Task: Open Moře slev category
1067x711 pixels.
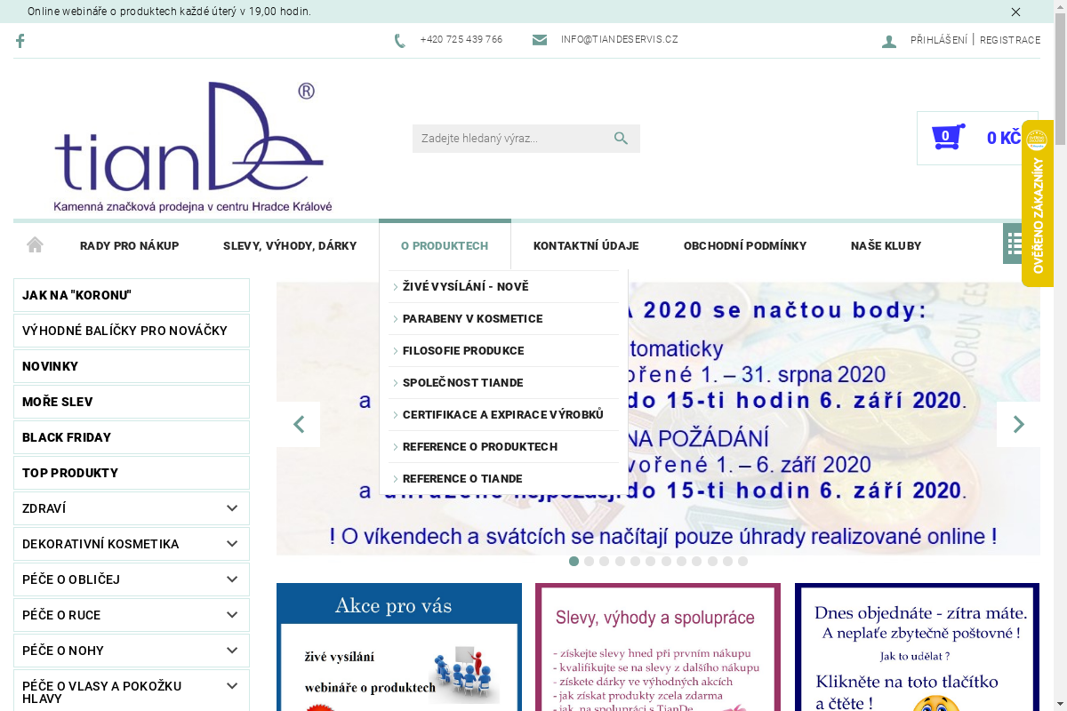Action: [132, 402]
